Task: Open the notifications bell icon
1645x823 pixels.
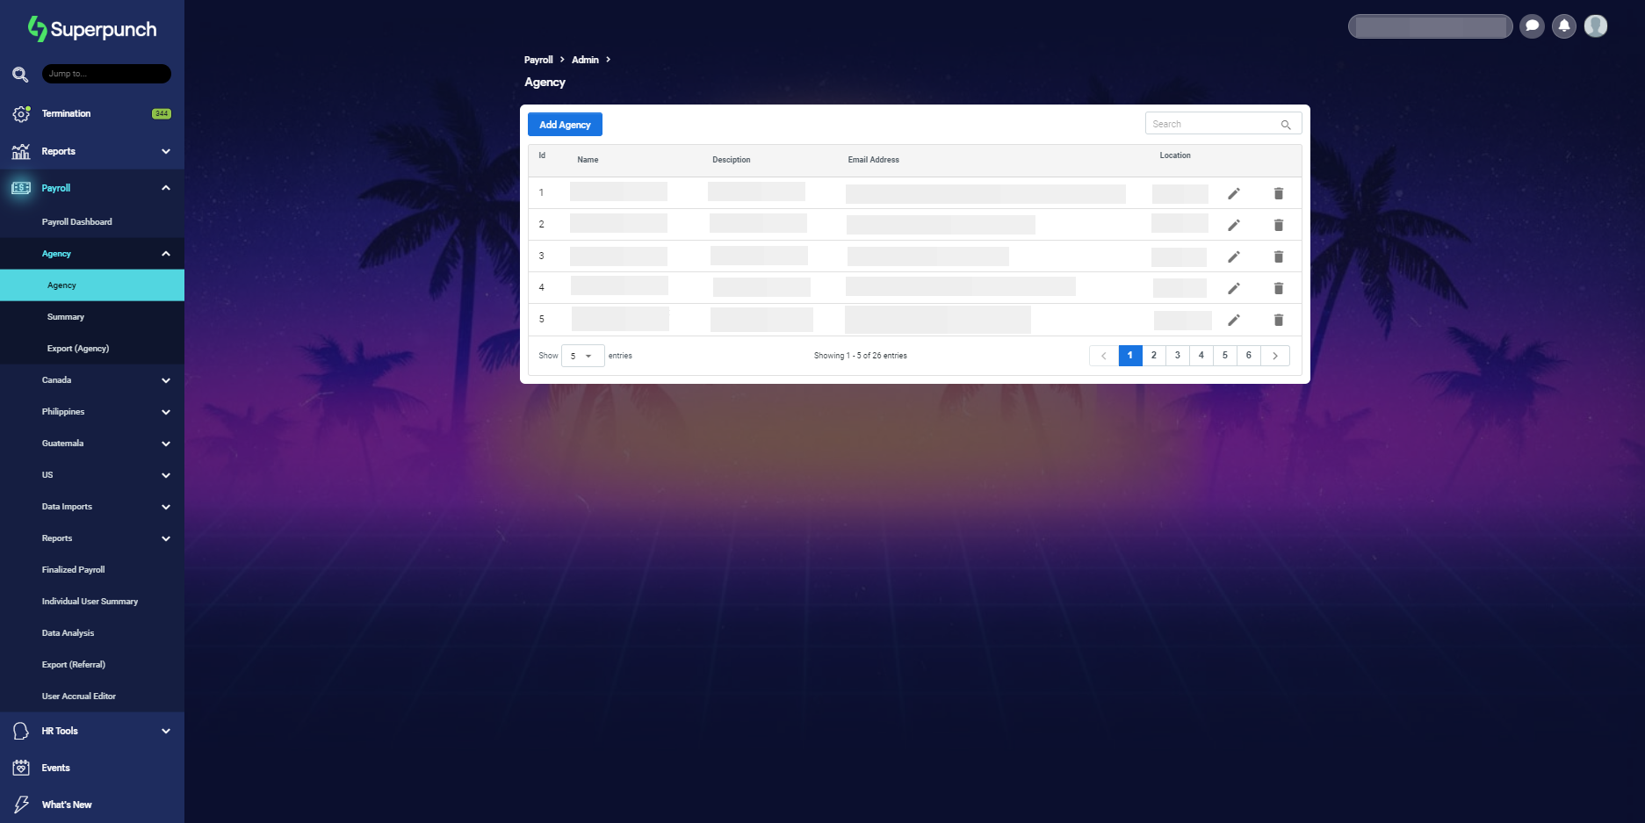Action: [x=1563, y=26]
